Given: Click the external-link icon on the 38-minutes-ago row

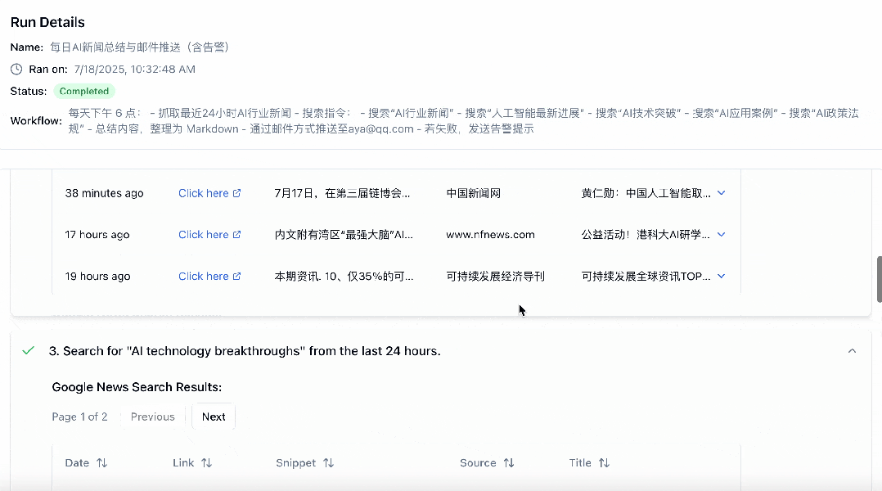Looking at the screenshot, I should 237,193.
